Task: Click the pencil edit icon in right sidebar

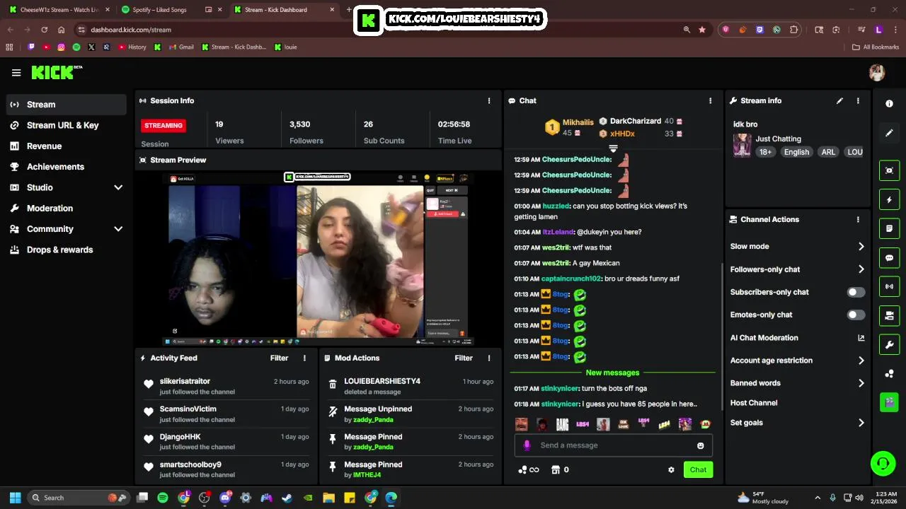Action: click(889, 133)
